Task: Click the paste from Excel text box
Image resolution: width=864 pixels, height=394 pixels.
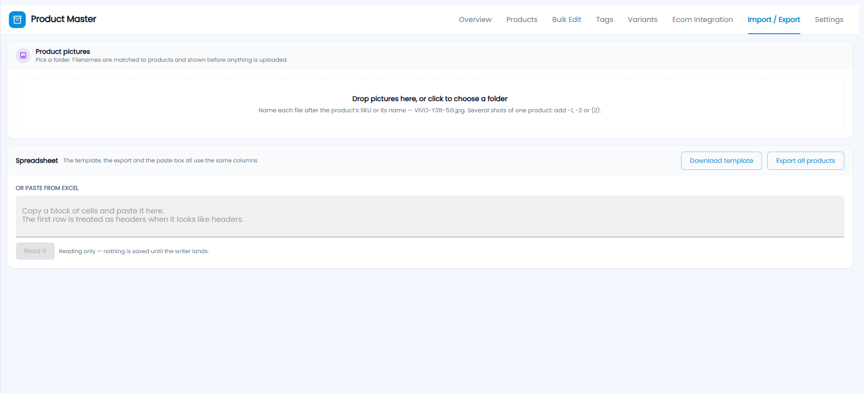Action: coord(430,216)
